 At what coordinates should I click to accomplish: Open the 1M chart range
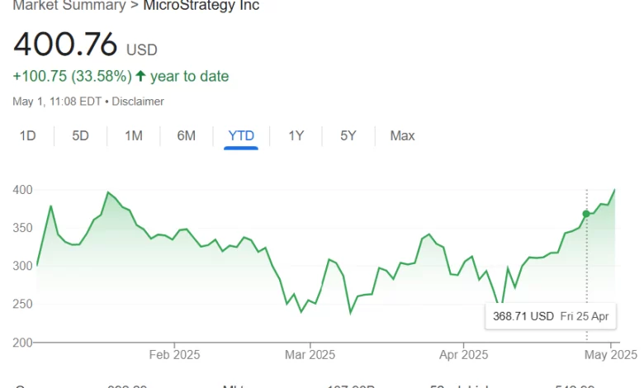134,135
